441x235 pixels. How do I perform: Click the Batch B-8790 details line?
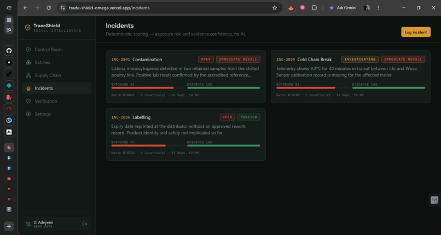(320, 95)
